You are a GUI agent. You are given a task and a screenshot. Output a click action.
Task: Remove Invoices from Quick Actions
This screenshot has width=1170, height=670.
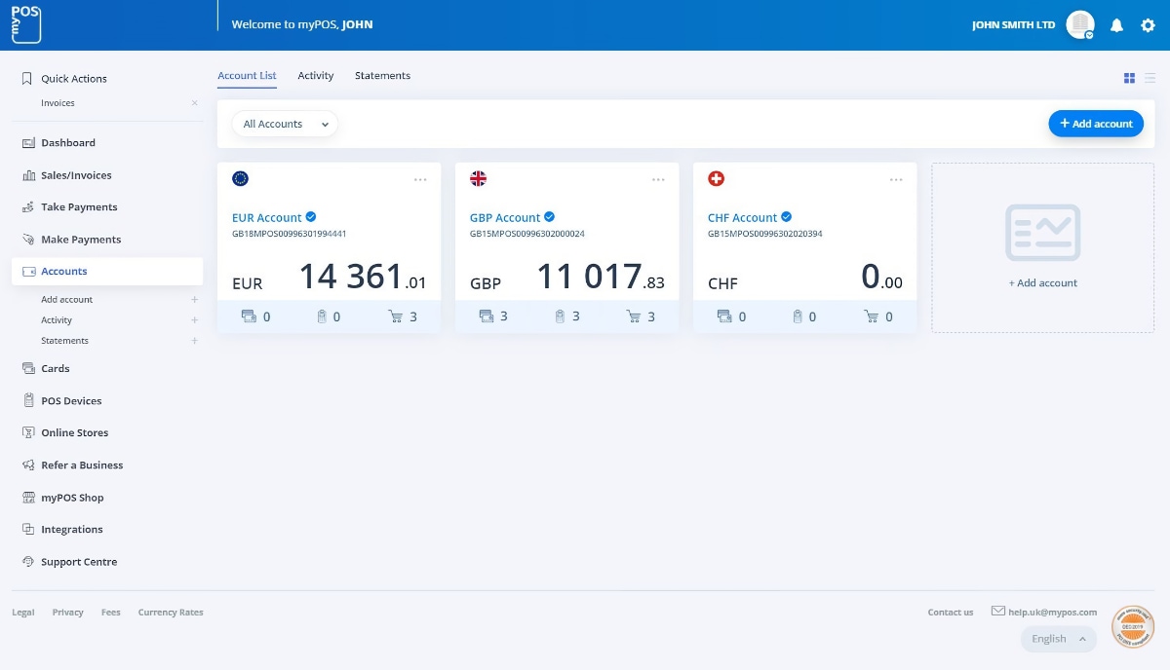click(195, 103)
